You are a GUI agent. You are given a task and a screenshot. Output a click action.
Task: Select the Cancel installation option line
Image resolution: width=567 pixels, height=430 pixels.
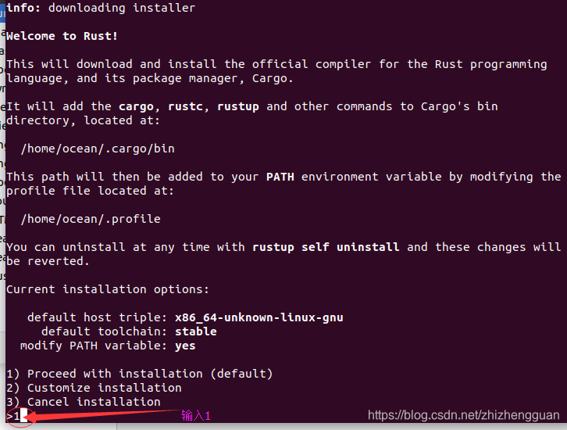point(84,402)
